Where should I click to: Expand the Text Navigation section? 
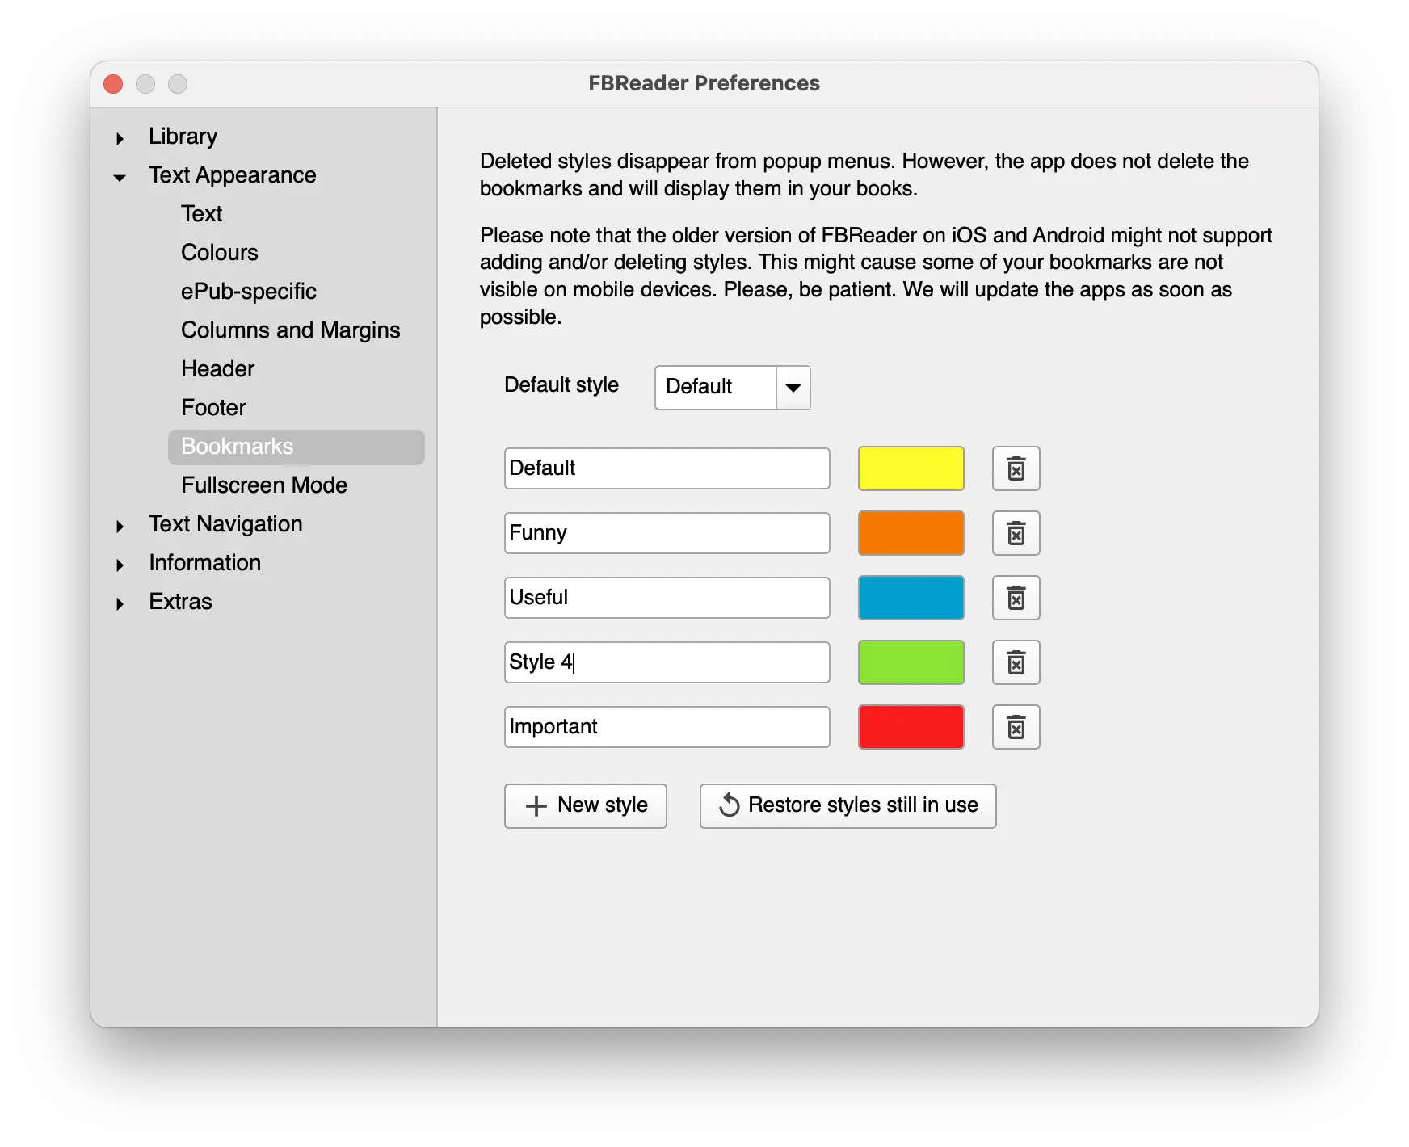pyautogui.click(x=120, y=526)
